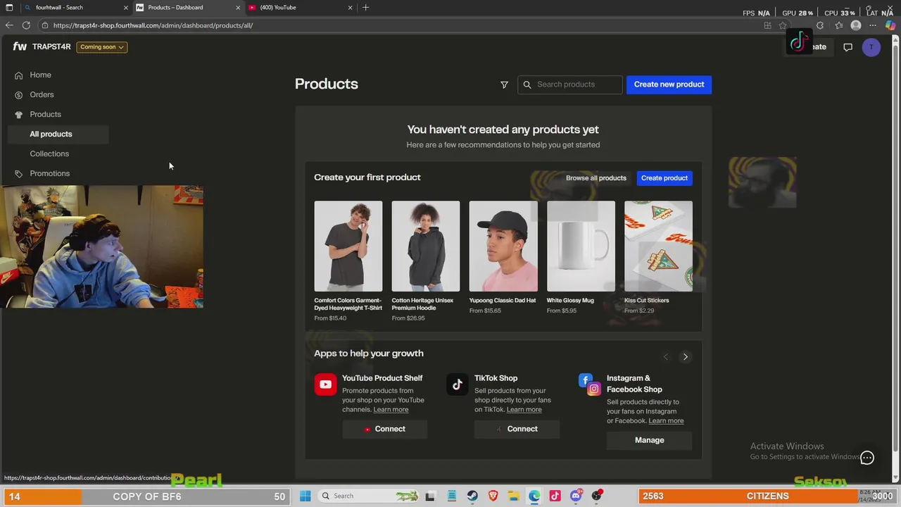Switch to the fourthwall - Search tab
The height and width of the screenshot is (507, 901).
click(x=76, y=7)
